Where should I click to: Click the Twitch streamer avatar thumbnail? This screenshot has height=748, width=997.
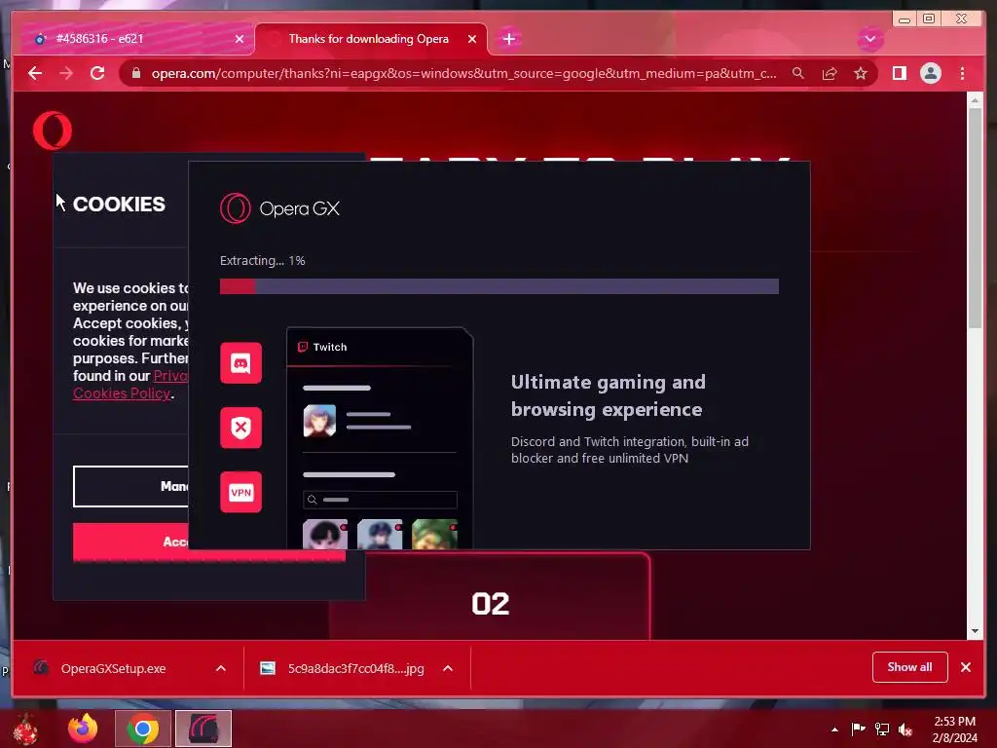click(x=319, y=421)
